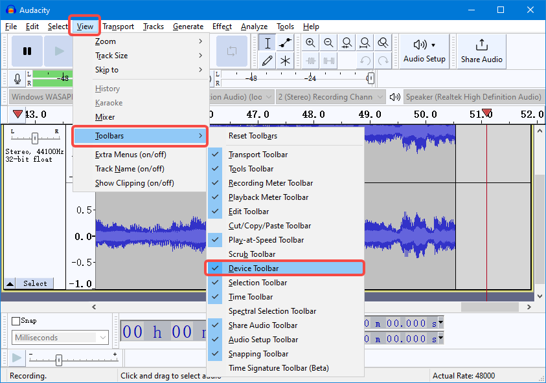
Task: Click the Redo arrow icon
Action: pos(383,61)
